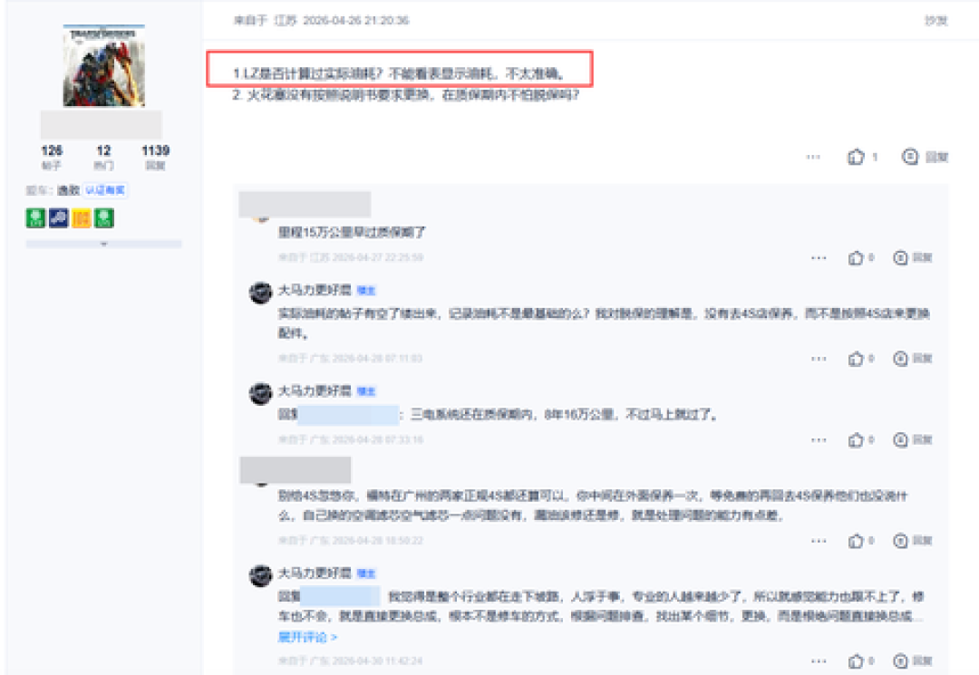Reply to the 三电系统还在质保期内 comment
Viewport: 979px width, 675px height.
[912, 439]
